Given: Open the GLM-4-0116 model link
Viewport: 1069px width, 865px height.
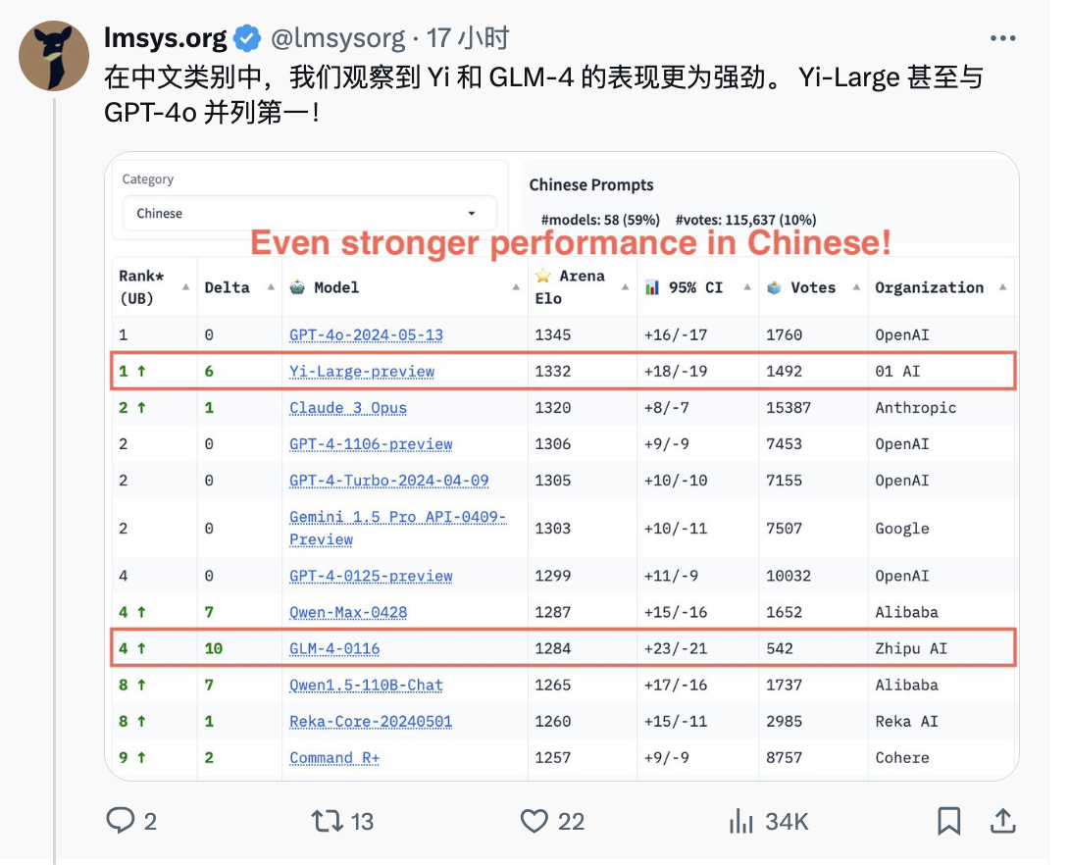Looking at the screenshot, I should [334, 648].
